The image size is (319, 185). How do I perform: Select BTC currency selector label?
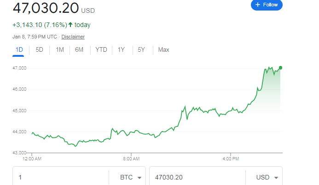pos(126,177)
